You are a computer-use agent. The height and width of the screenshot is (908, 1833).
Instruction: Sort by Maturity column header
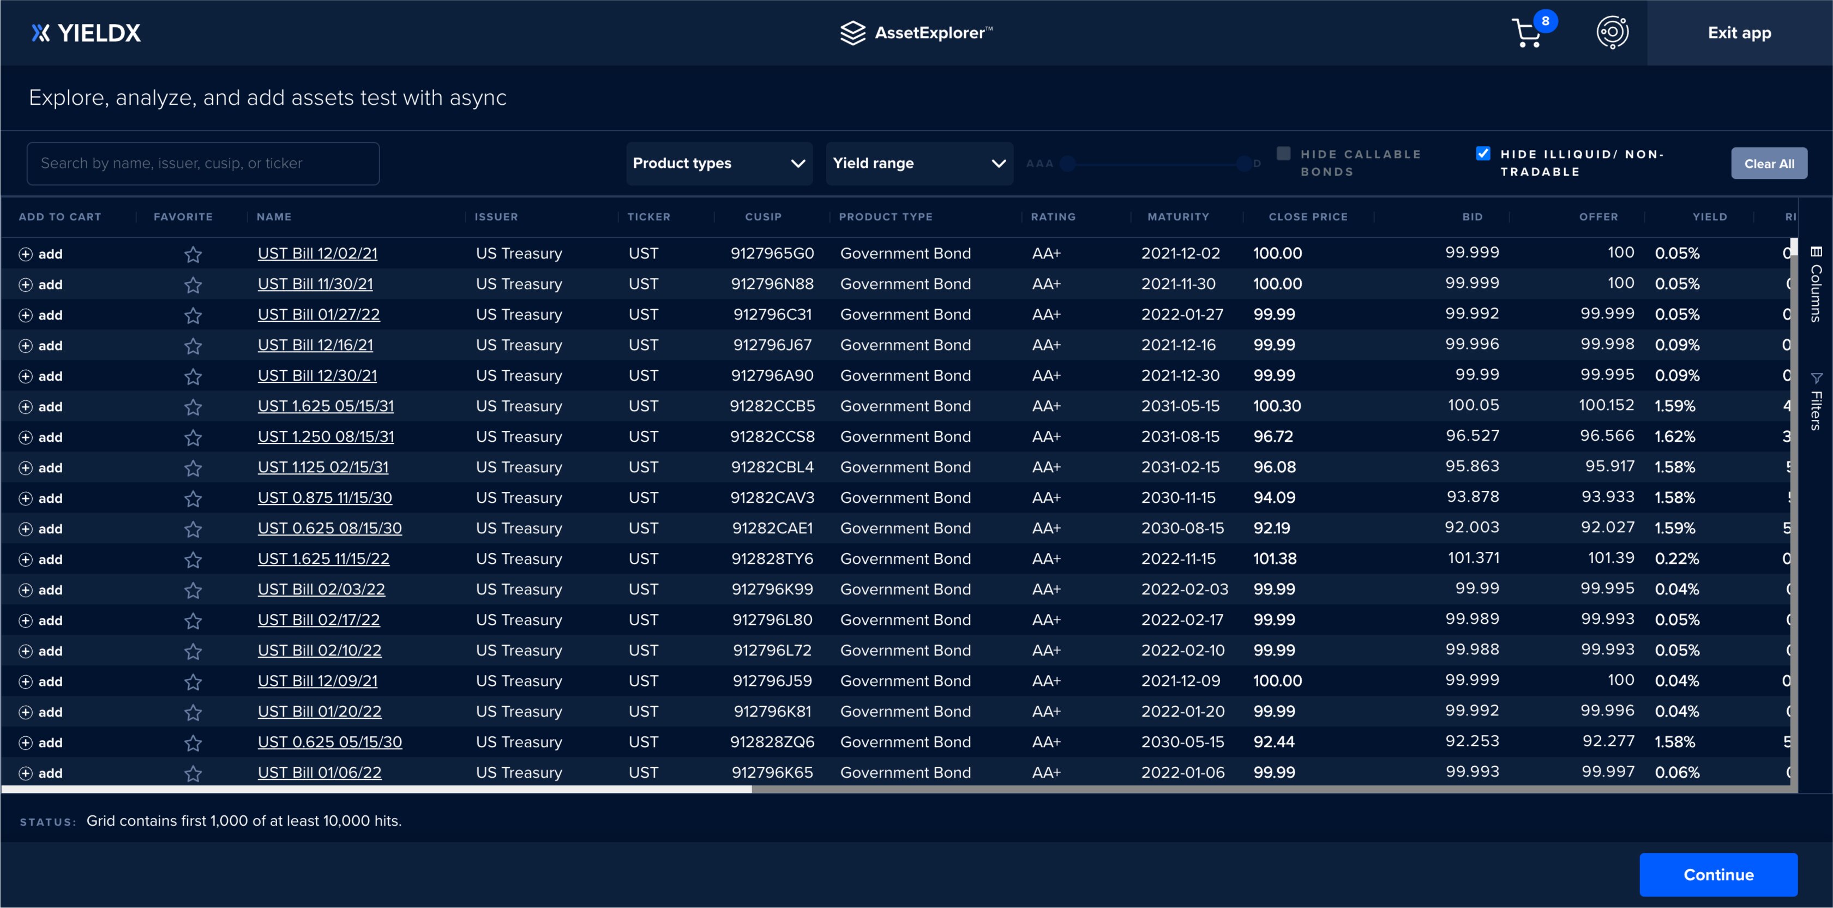point(1177,217)
